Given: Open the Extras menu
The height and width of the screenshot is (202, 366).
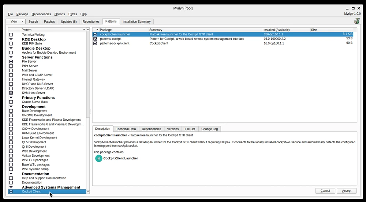Looking at the screenshot, I should point(72,14).
